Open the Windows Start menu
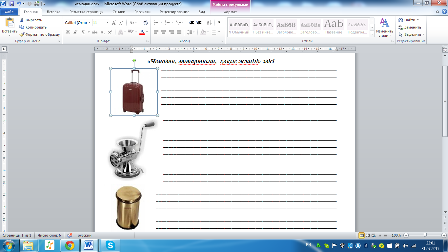 (9, 245)
